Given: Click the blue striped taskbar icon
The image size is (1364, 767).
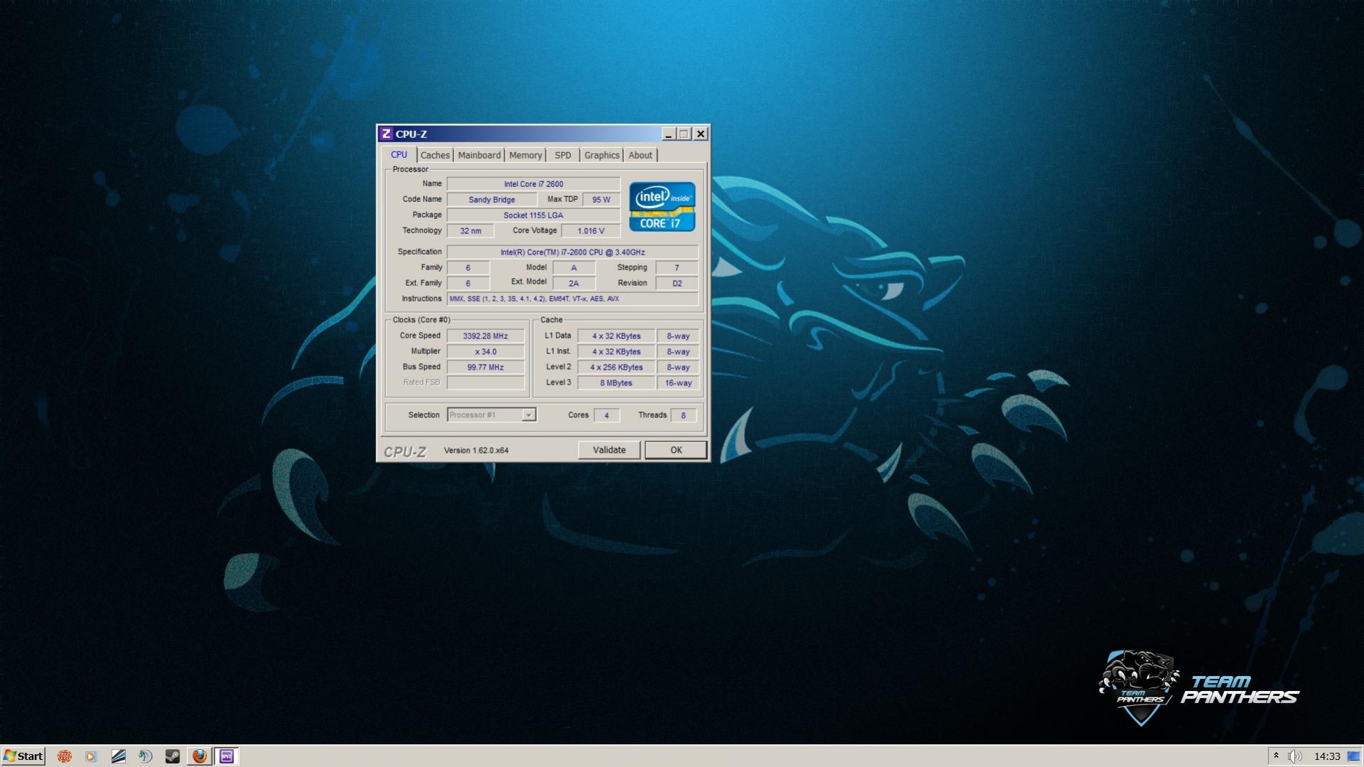Looking at the screenshot, I should 118,756.
